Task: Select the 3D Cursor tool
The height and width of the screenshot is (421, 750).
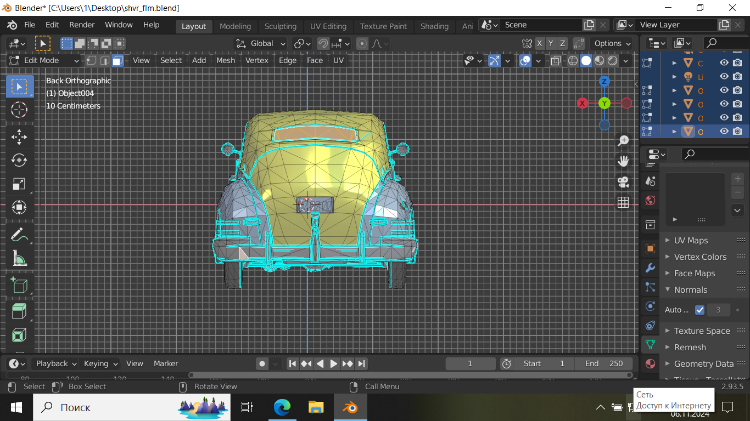Action: click(x=19, y=110)
